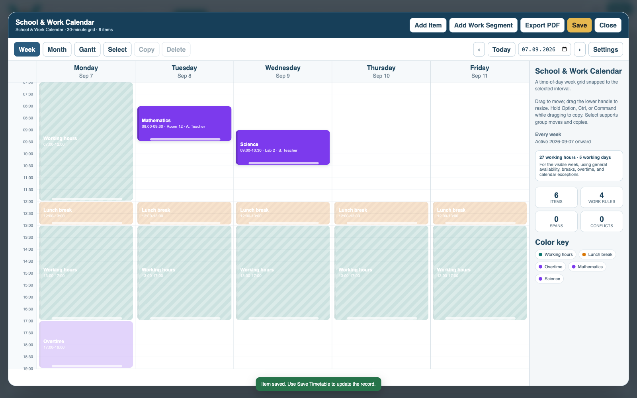
Task: Select the Science event on Wednesday
Action: (283, 146)
